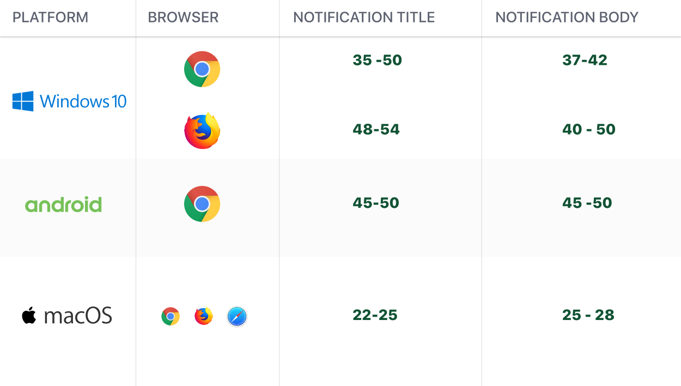Click the 37-42 body value
The width and height of the screenshot is (681, 386).
585,60
